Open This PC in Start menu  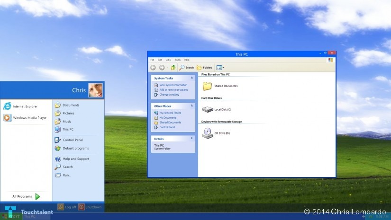[64, 130]
